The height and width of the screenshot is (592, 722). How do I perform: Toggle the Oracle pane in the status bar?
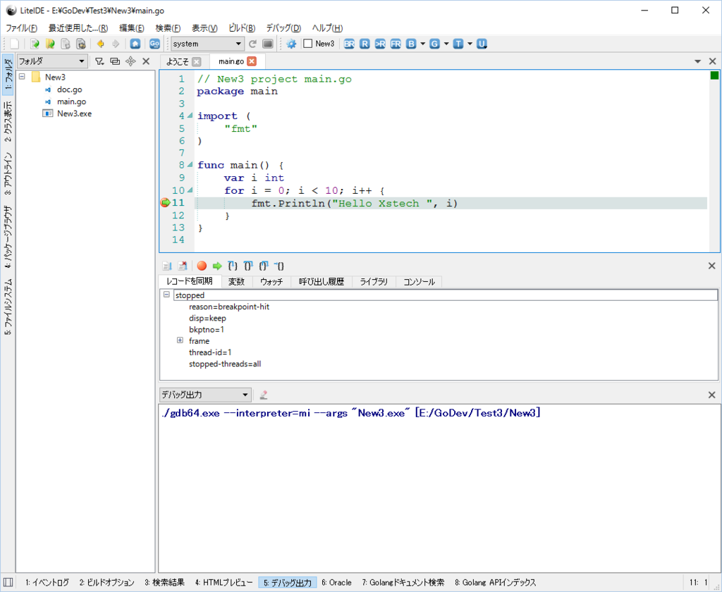[x=336, y=582]
